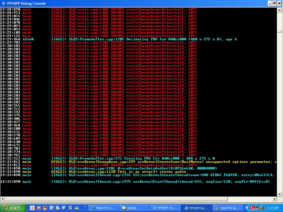The height and width of the screenshot is (212, 283).
Task: Expand the quick launch overflow chevron
Action: (x=85, y=206)
